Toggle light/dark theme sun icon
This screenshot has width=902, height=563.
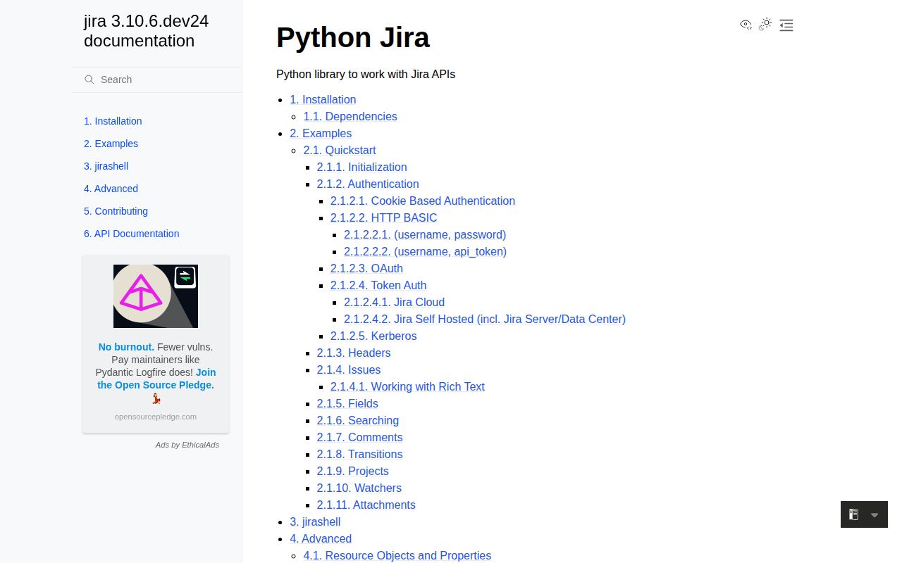pos(766,24)
